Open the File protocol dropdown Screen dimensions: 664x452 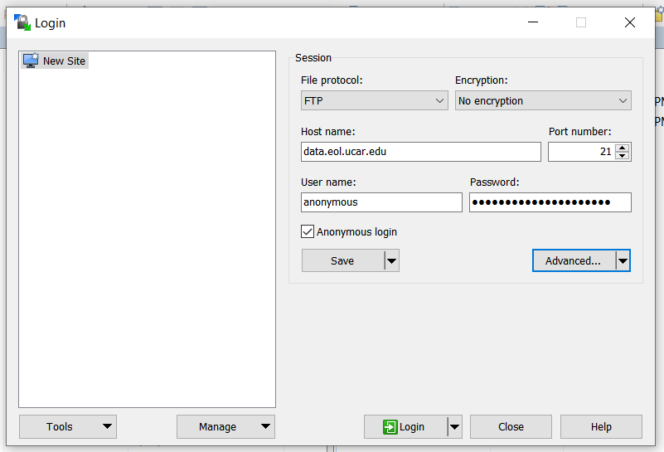pyautogui.click(x=375, y=101)
